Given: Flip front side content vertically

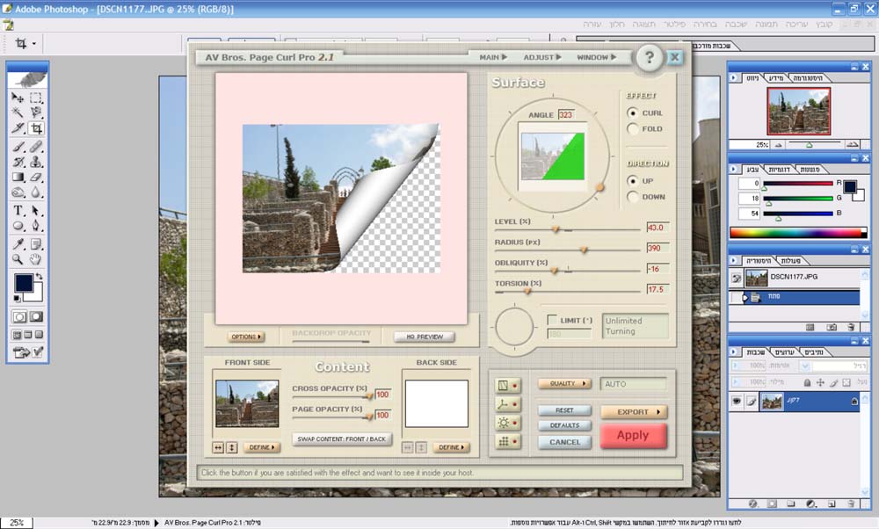Looking at the screenshot, I should tap(231, 447).
